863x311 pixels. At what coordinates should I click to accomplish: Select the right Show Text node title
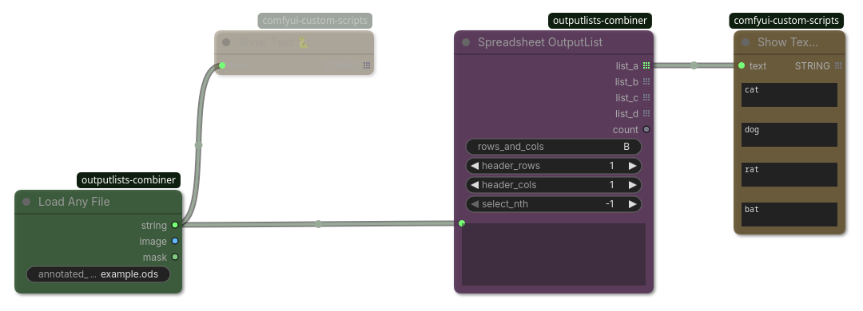click(788, 42)
